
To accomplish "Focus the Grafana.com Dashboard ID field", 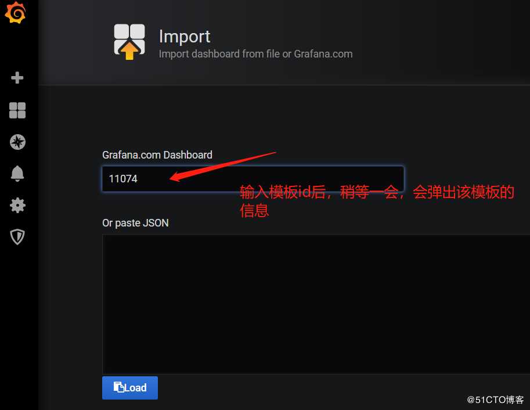I will click(x=253, y=179).
